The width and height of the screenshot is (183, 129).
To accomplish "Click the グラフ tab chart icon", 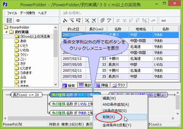I will (x=114, y=85).
